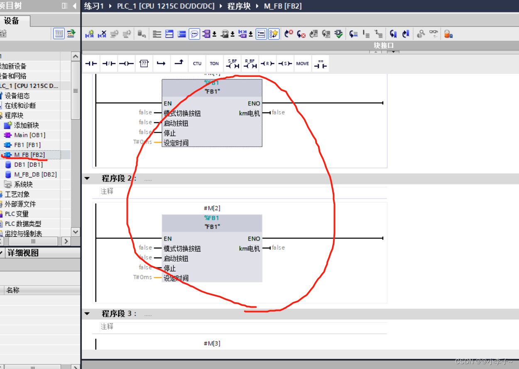Click the 块接口 header bar

[x=300, y=45]
